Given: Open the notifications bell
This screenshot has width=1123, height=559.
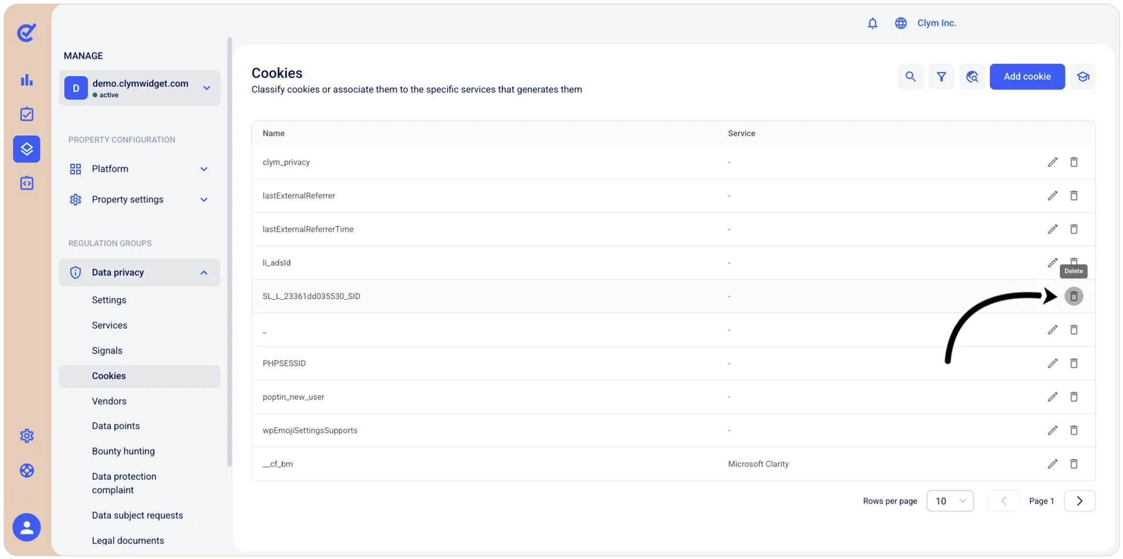Looking at the screenshot, I should point(872,23).
